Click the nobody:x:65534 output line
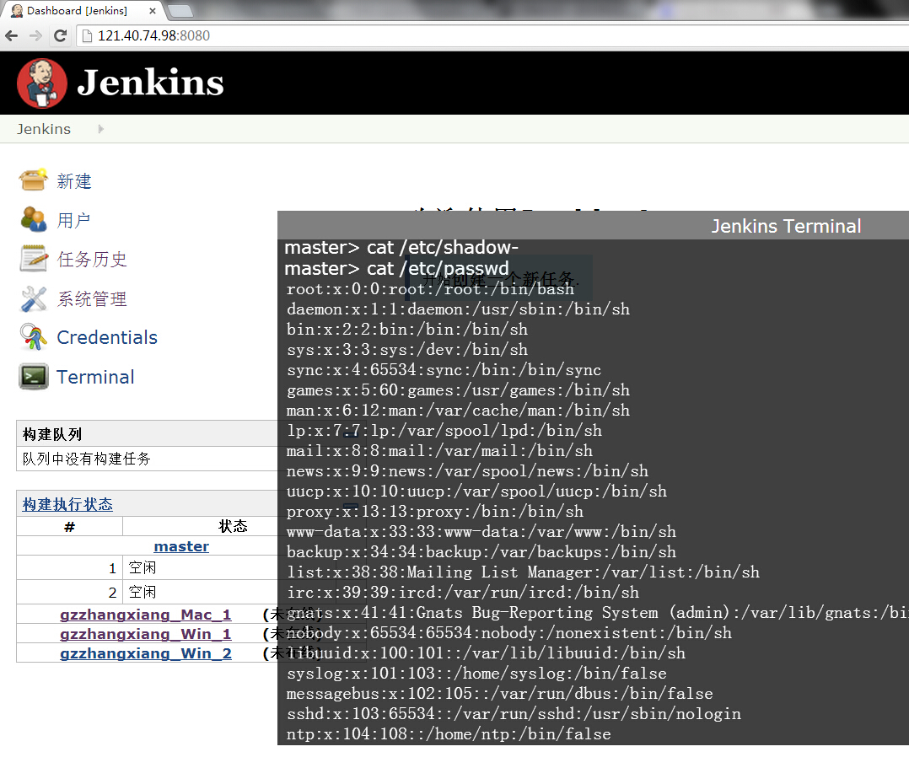 coord(509,633)
